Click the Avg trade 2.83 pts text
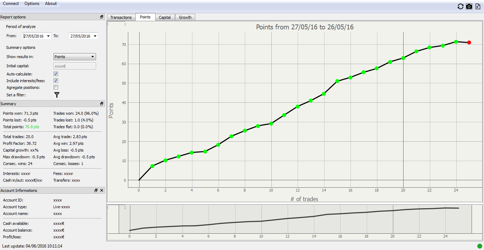The image size is (484, 250). [x=70, y=137]
